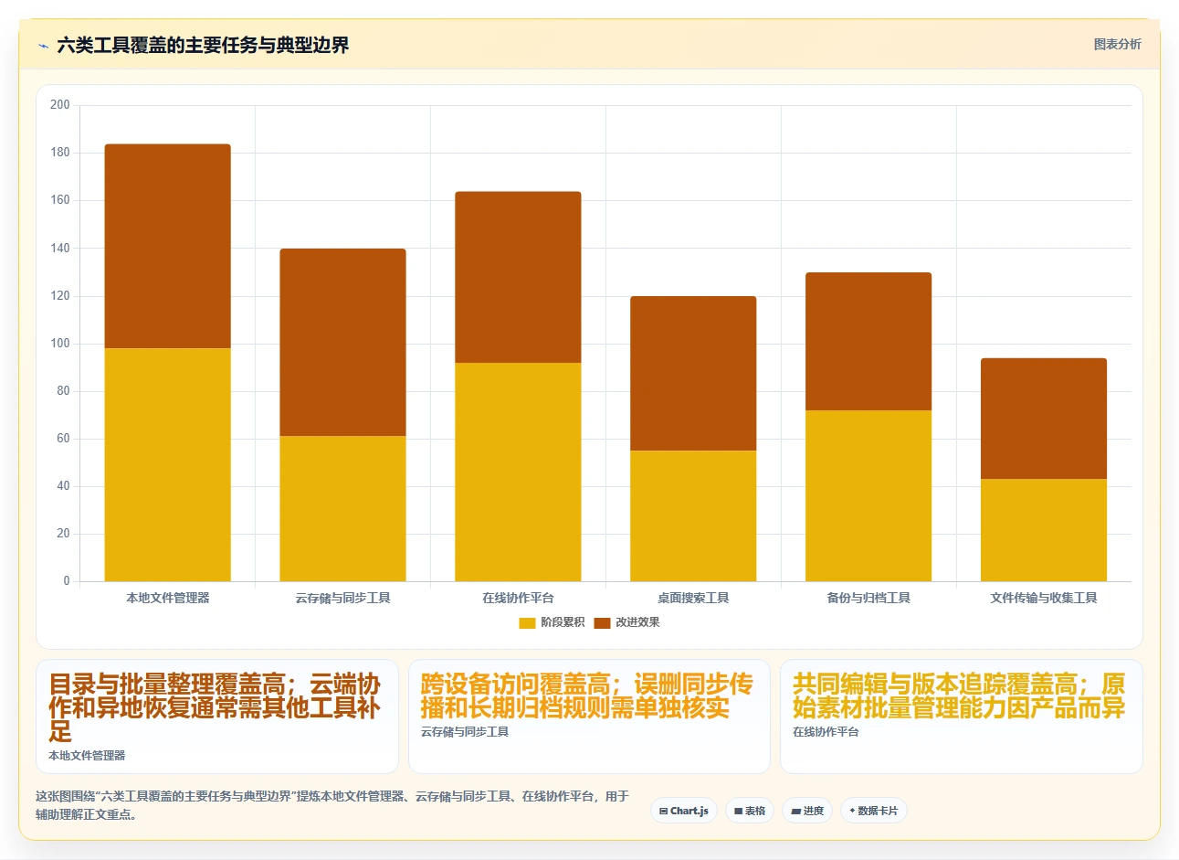Click the 文件传输与收集工具 axis label
The image size is (1179, 860).
(x=1044, y=598)
